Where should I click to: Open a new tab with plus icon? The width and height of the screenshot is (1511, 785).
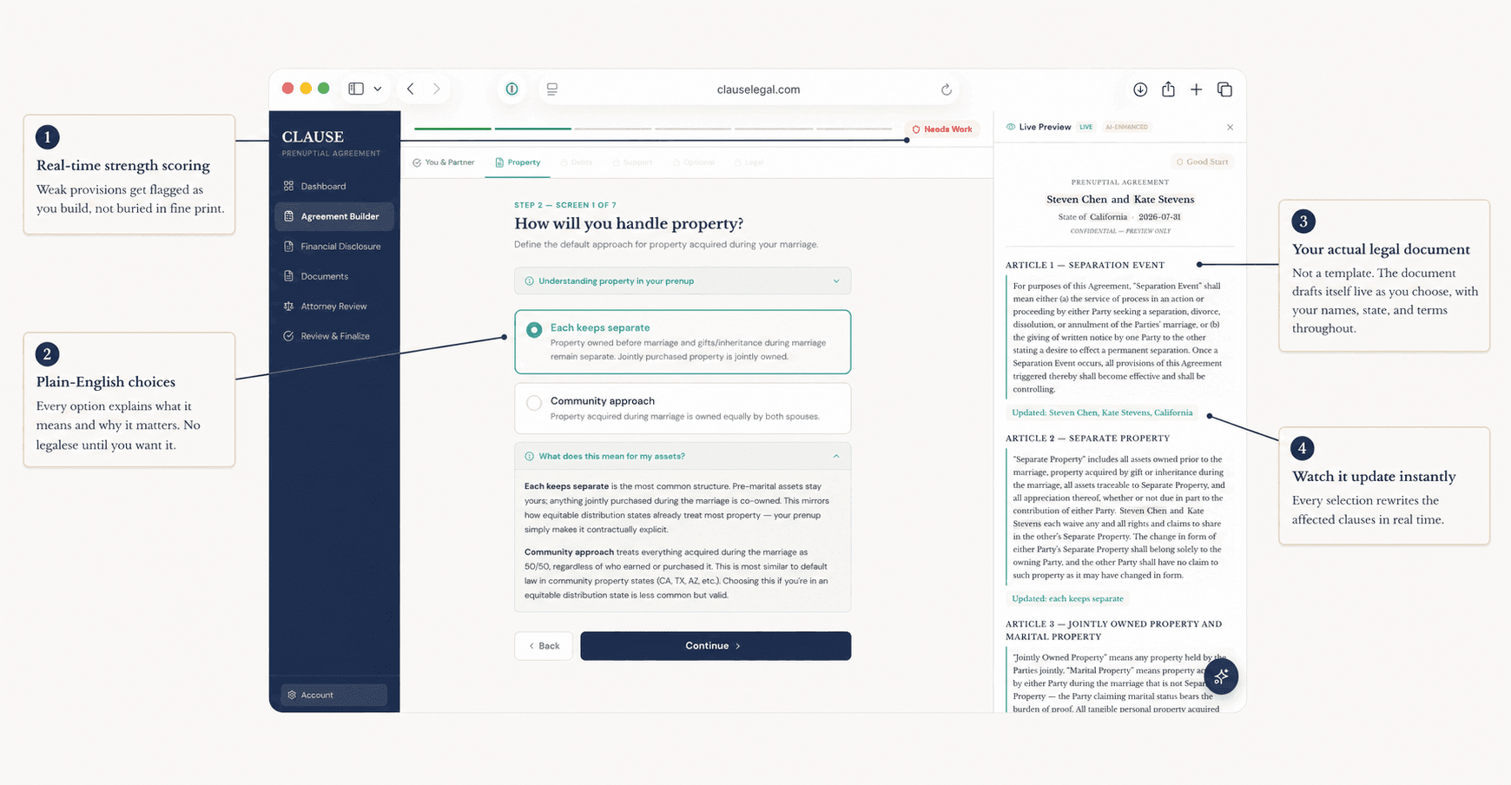pyautogui.click(x=1197, y=89)
